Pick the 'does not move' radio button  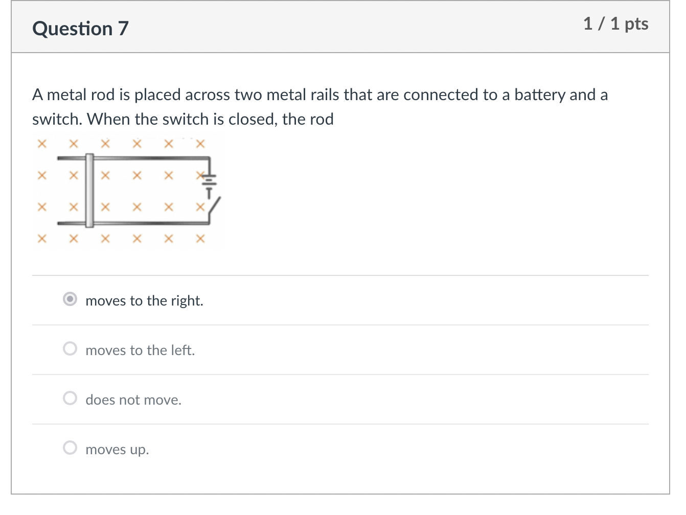click(x=70, y=398)
